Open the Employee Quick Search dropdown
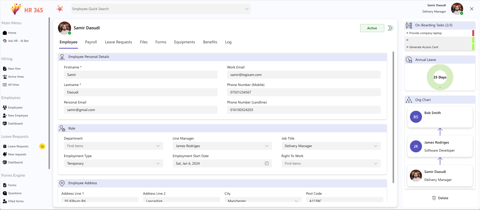480x210 pixels. (x=247, y=9)
